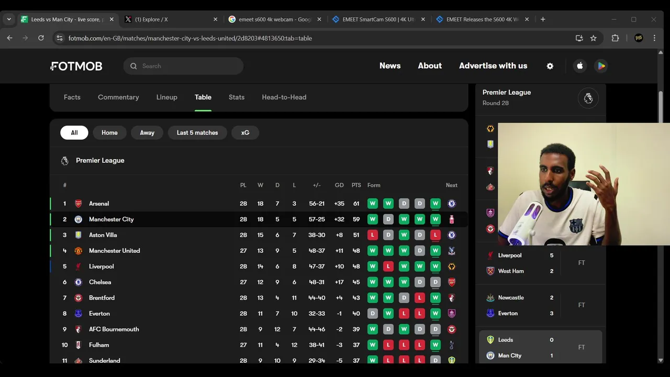
Task: Click the Premier League icon beside table title
Action: [x=65, y=161]
